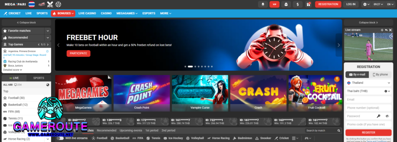The width and height of the screenshot is (397, 142).
Task: Filter by Tennis in the bottom sports bar
Action: [154, 138]
